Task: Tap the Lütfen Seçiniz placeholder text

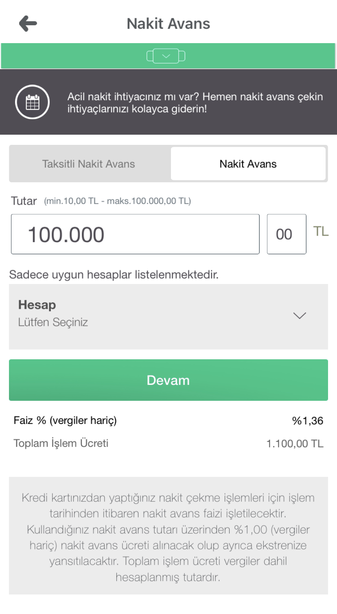Action: 53,322
